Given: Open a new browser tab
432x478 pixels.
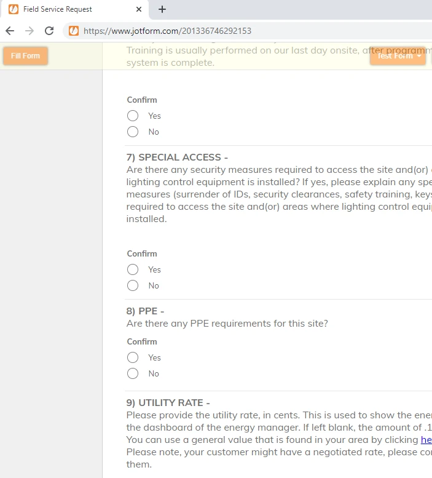Looking at the screenshot, I should tap(162, 9).
